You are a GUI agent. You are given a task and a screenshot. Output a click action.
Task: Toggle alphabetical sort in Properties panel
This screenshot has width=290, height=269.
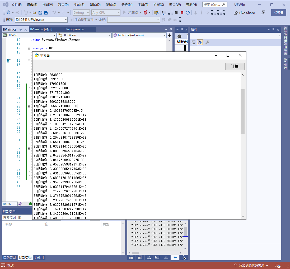pyautogui.click(x=200, y=42)
